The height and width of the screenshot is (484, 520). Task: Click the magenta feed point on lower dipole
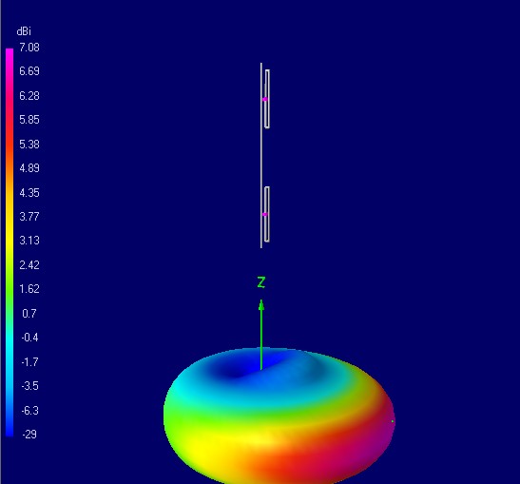(x=264, y=214)
